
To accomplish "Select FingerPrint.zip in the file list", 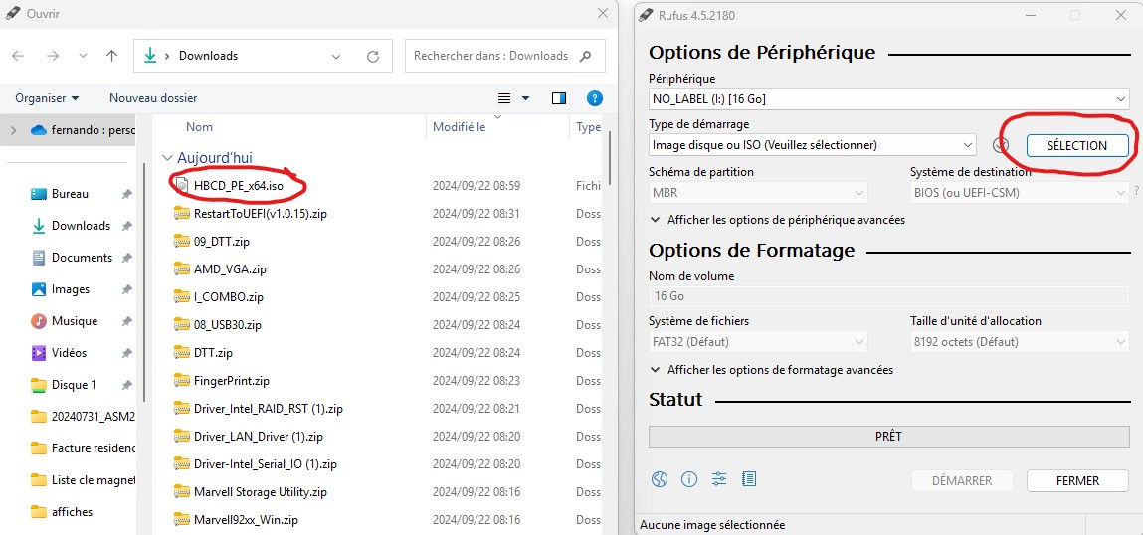I will (x=232, y=381).
